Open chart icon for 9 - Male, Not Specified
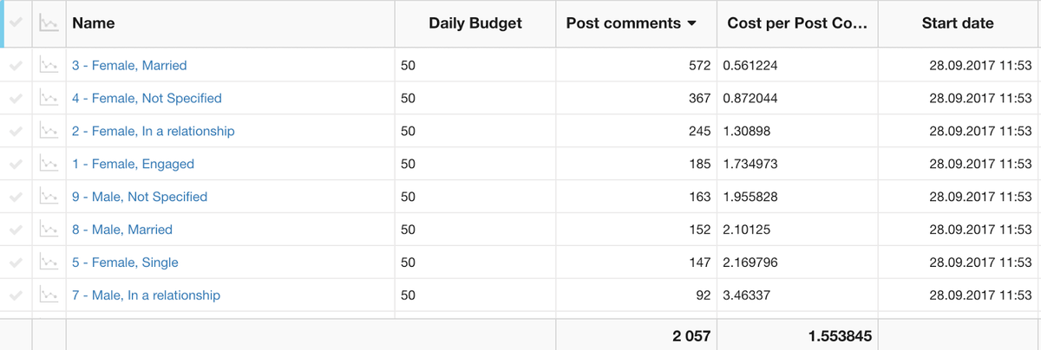The image size is (1041, 350). coord(49,198)
